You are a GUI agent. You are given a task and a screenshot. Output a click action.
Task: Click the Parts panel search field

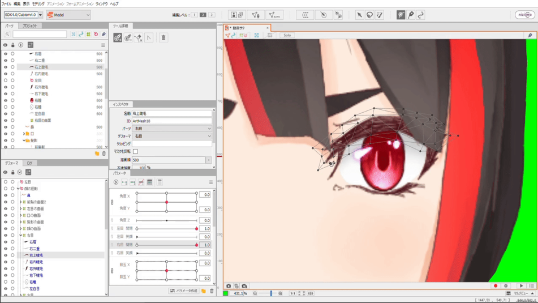[x=40, y=34]
